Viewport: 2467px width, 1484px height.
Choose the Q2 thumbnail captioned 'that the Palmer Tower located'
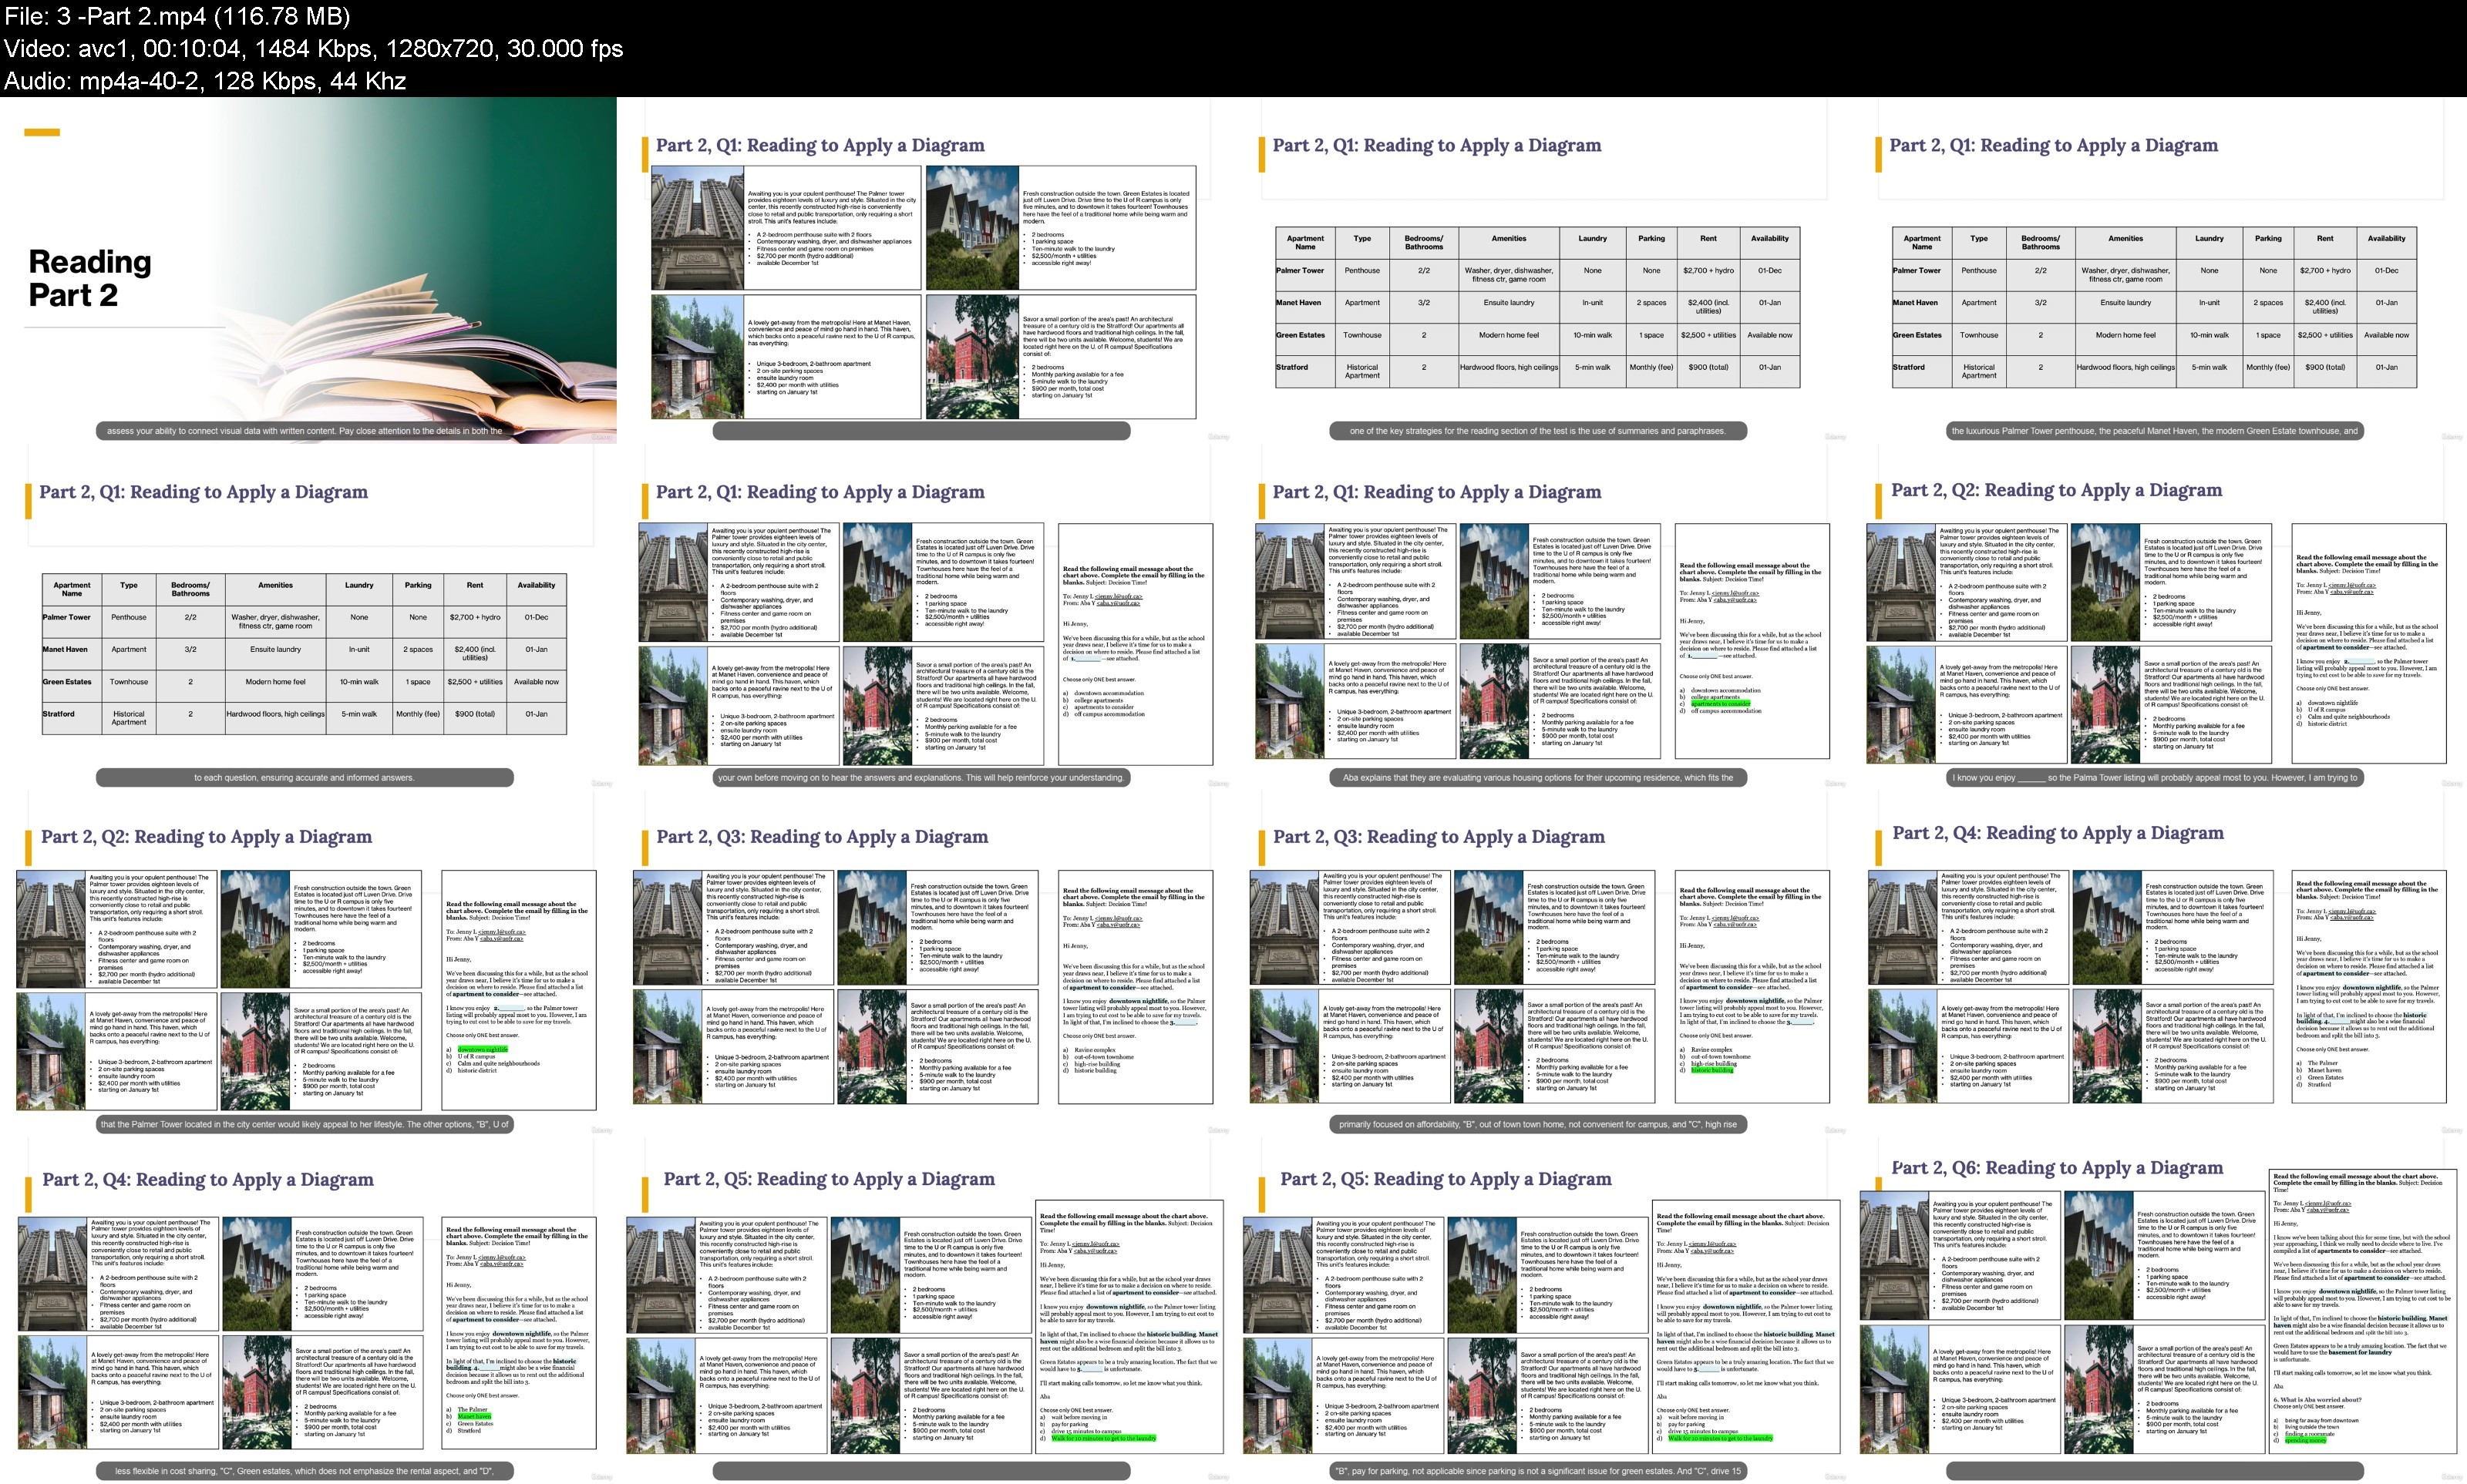[x=308, y=964]
